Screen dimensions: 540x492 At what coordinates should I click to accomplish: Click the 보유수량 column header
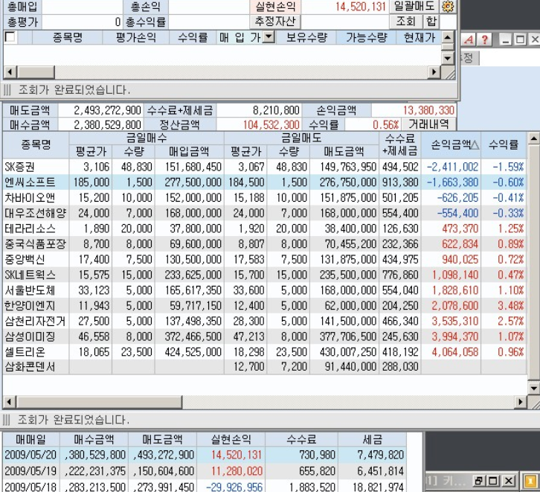click(306, 37)
